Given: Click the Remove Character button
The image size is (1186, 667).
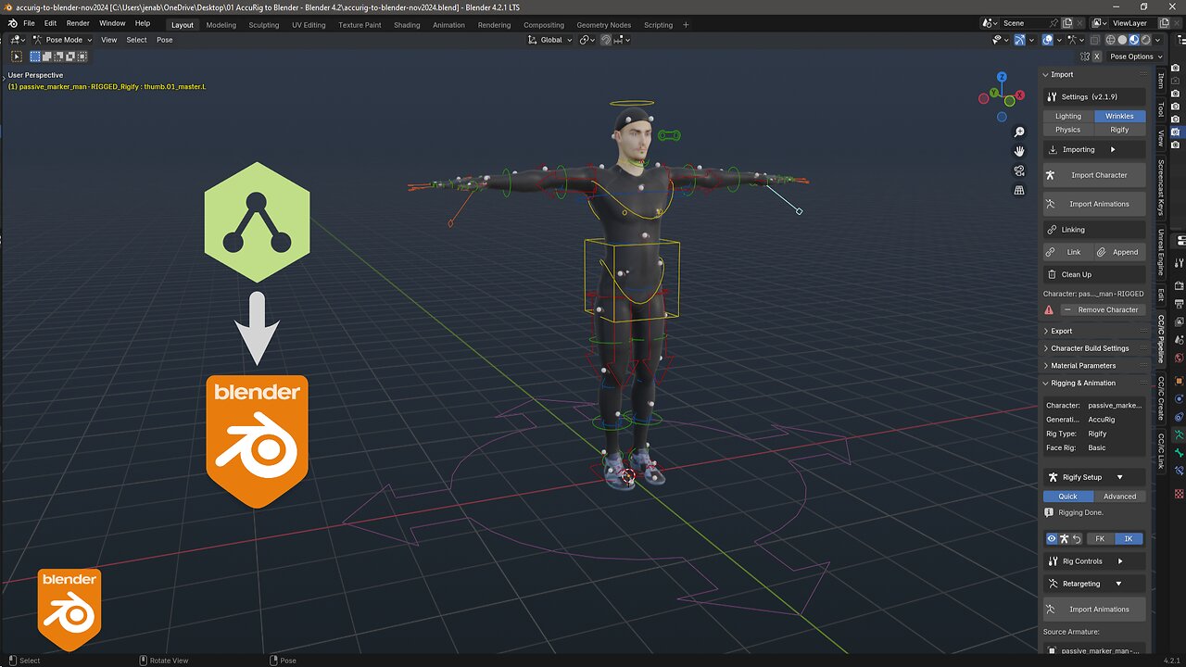Looking at the screenshot, I should pos(1102,309).
